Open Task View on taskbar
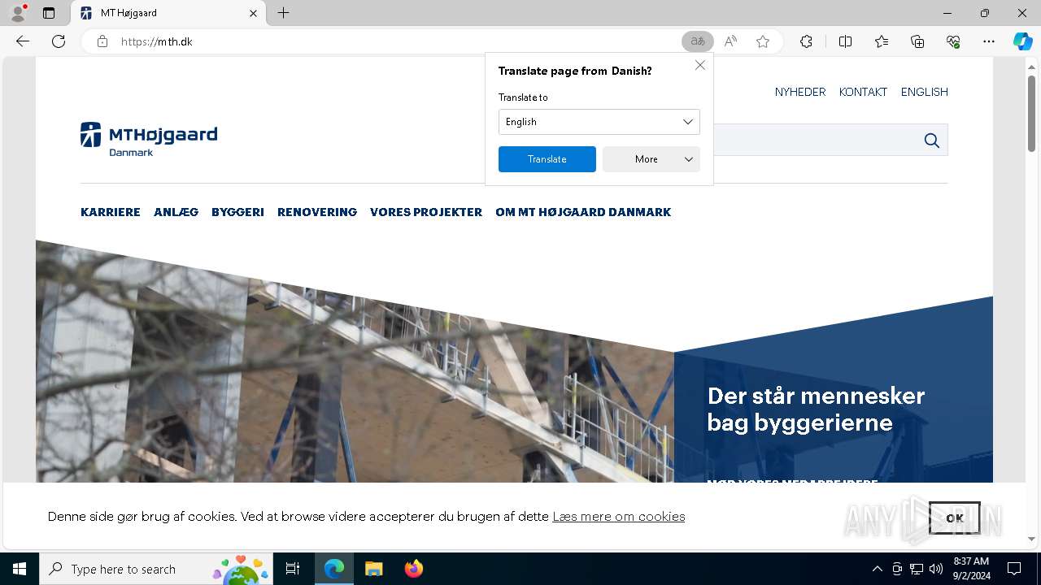 (293, 569)
